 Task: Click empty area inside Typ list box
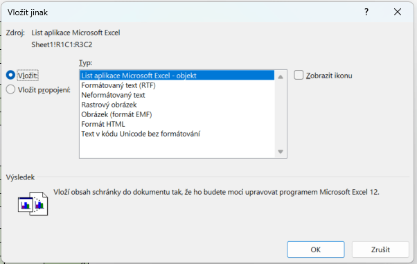(x=177, y=148)
